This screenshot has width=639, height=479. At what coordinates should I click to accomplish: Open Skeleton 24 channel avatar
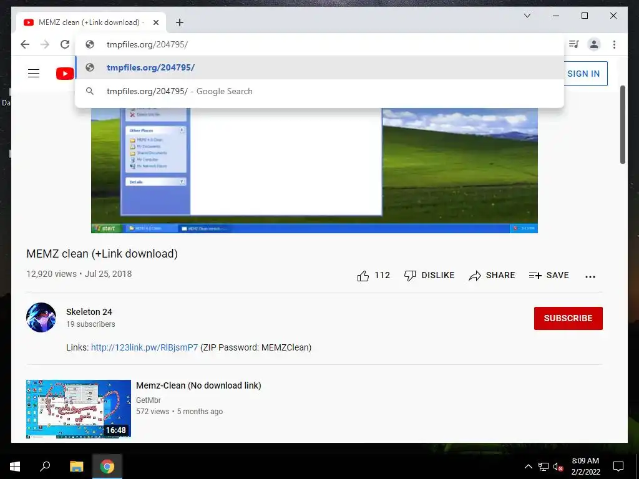(x=41, y=317)
